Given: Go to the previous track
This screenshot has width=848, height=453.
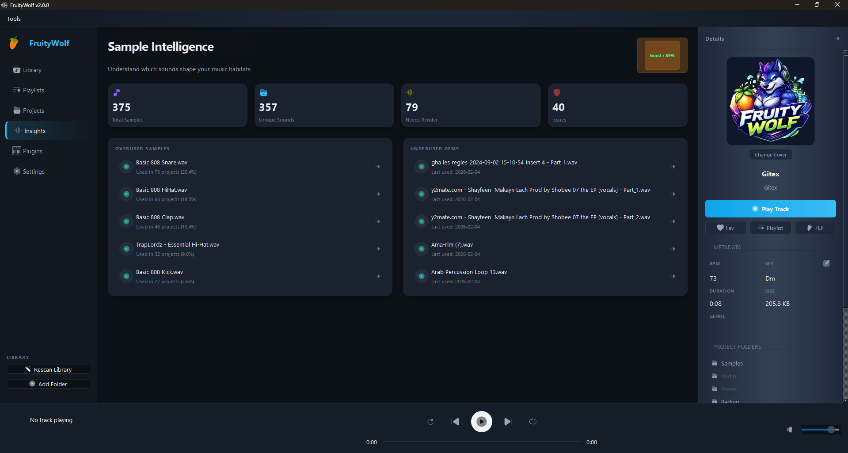Looking at the screenshot, I should tap(455, 422).
